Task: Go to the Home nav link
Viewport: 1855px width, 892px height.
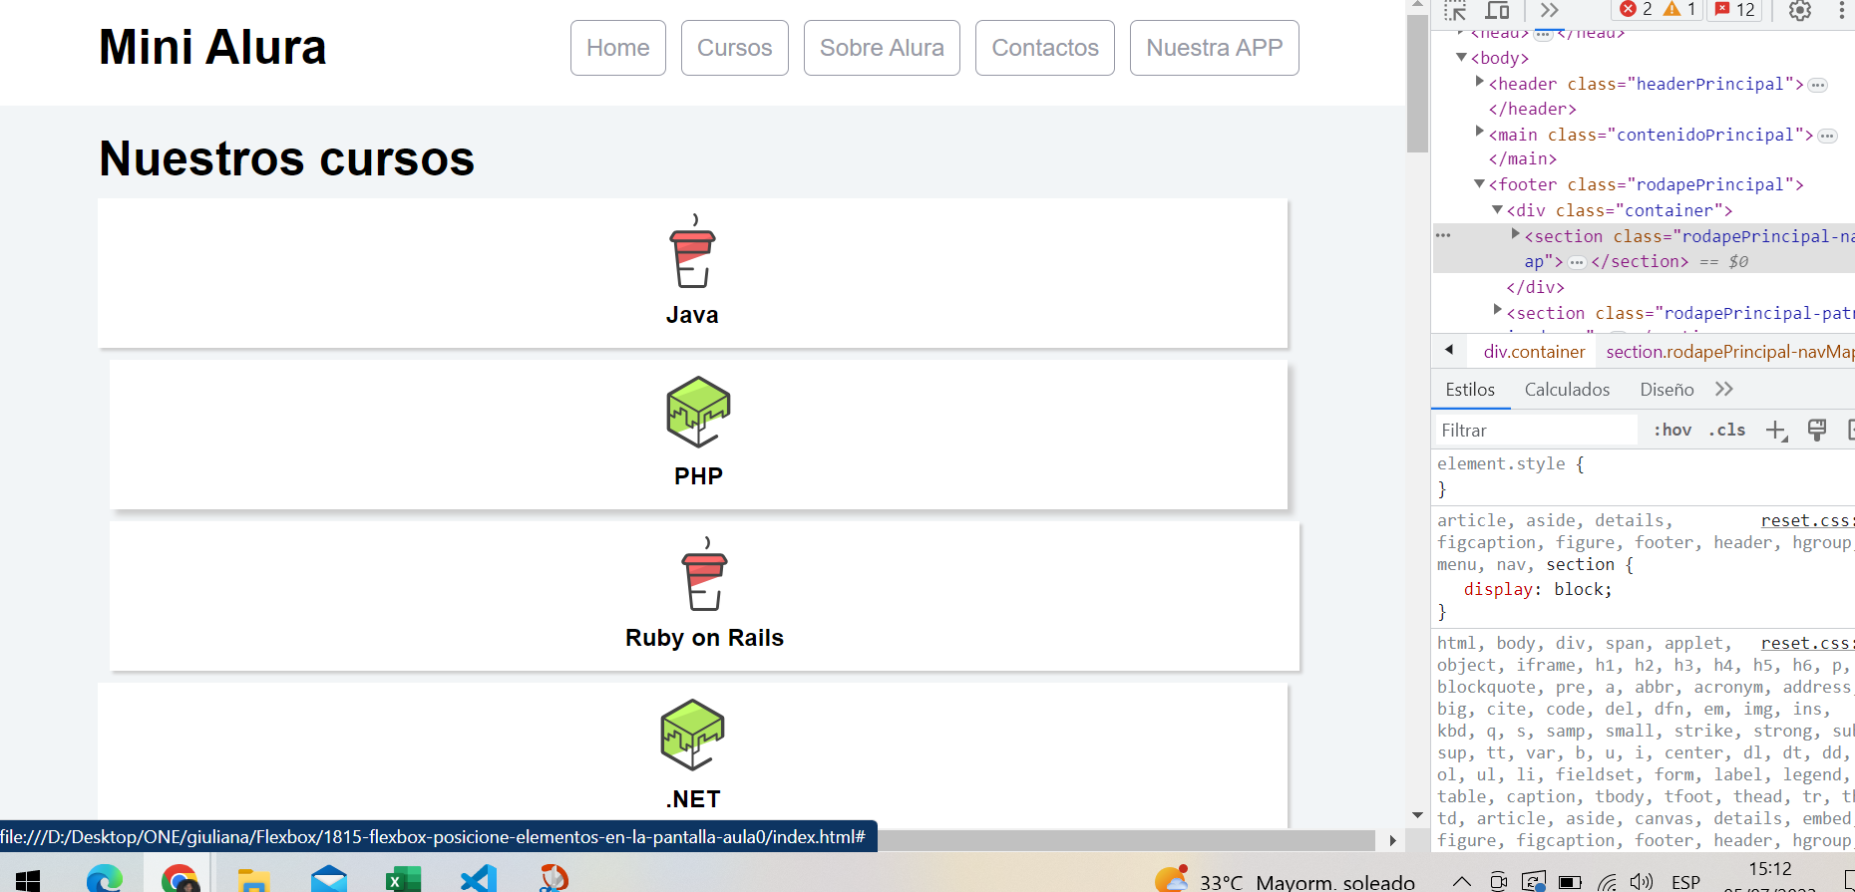Action: point(617,48)
